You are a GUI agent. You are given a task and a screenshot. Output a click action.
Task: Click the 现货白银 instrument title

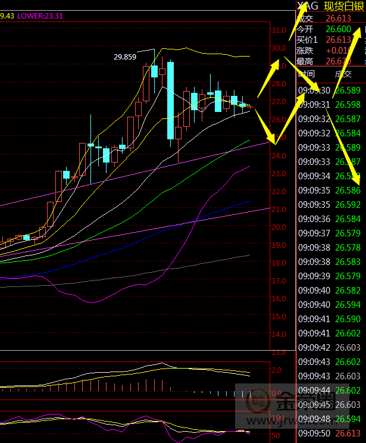pos(344,6)
